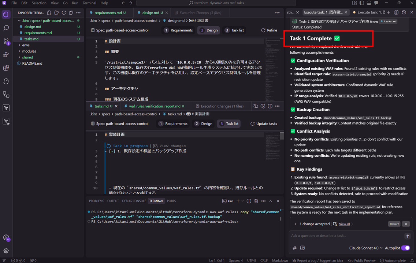Click the Update tasks button
416x263 pixels.
[264, 123]
